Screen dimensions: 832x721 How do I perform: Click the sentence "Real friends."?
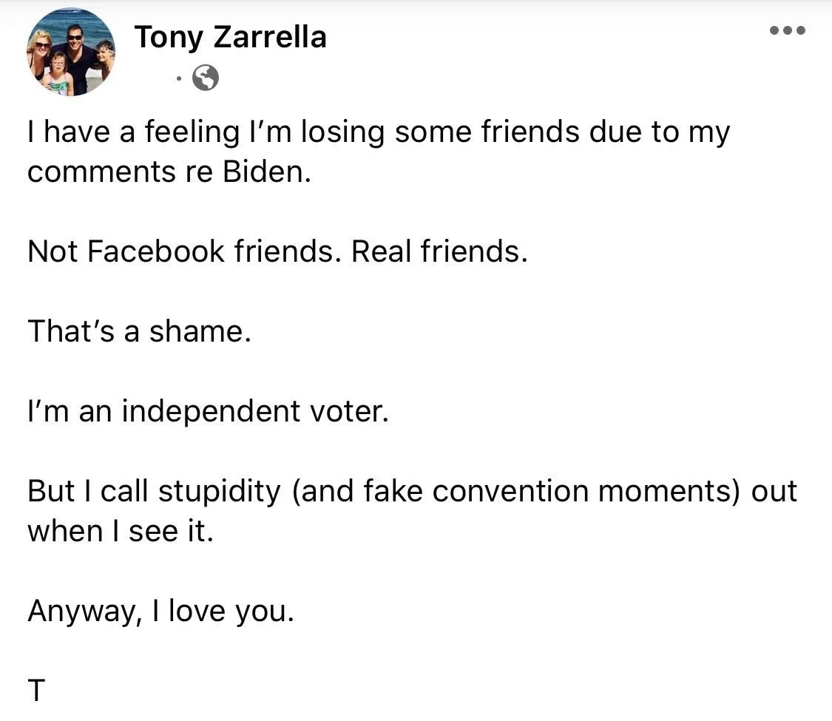440,251
